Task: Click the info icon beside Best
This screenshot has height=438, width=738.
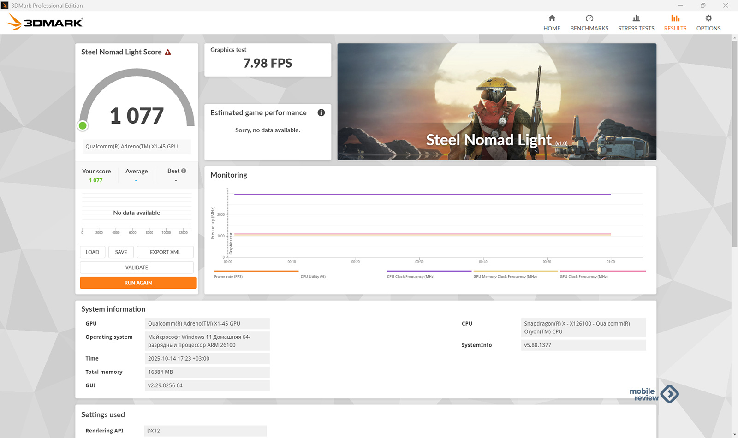Action: 184,171
